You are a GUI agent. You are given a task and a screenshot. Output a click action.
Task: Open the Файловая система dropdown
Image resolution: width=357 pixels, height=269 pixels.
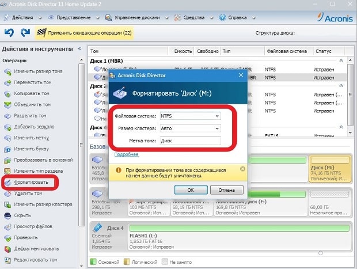[191, 116]
